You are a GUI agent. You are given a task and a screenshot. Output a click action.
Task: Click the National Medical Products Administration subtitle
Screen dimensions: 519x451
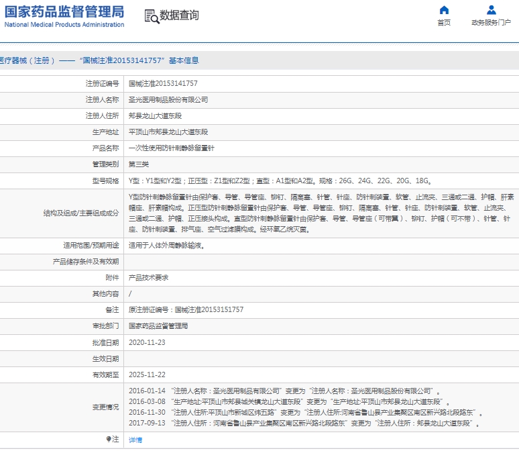pos(64,25)
